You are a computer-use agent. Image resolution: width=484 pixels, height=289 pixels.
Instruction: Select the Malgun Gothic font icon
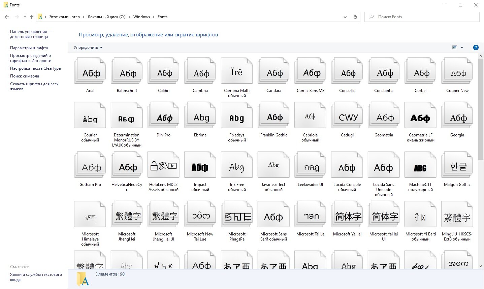(x=457, y=165)
